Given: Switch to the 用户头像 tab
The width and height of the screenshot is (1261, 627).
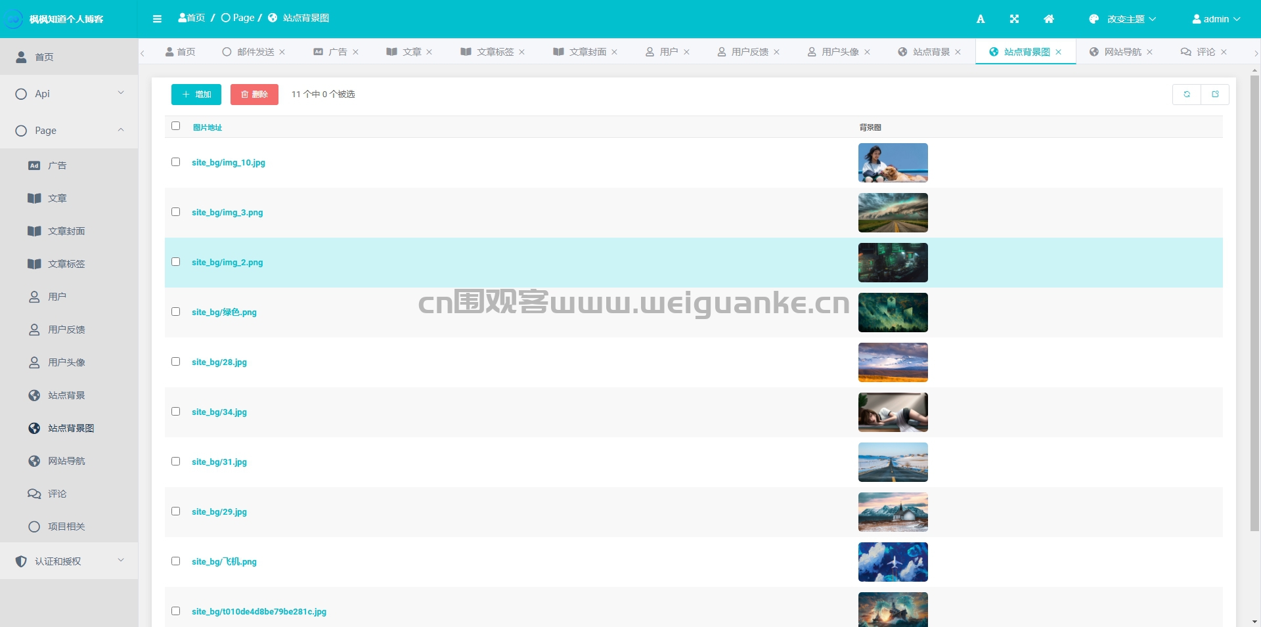Looking at the screenshot, I should point(840,52).
